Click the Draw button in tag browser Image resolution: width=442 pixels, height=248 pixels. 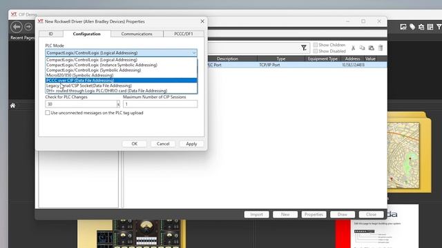point(343,214)
